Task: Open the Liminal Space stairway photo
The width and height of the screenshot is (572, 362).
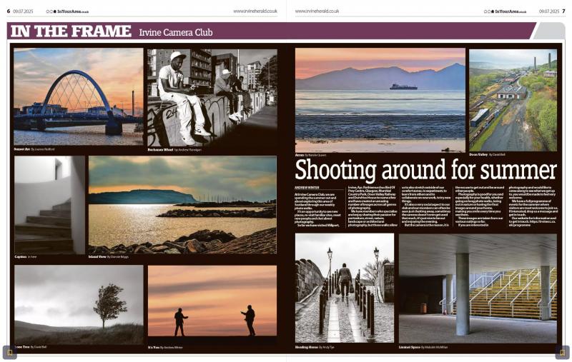Action: (478, 287)
